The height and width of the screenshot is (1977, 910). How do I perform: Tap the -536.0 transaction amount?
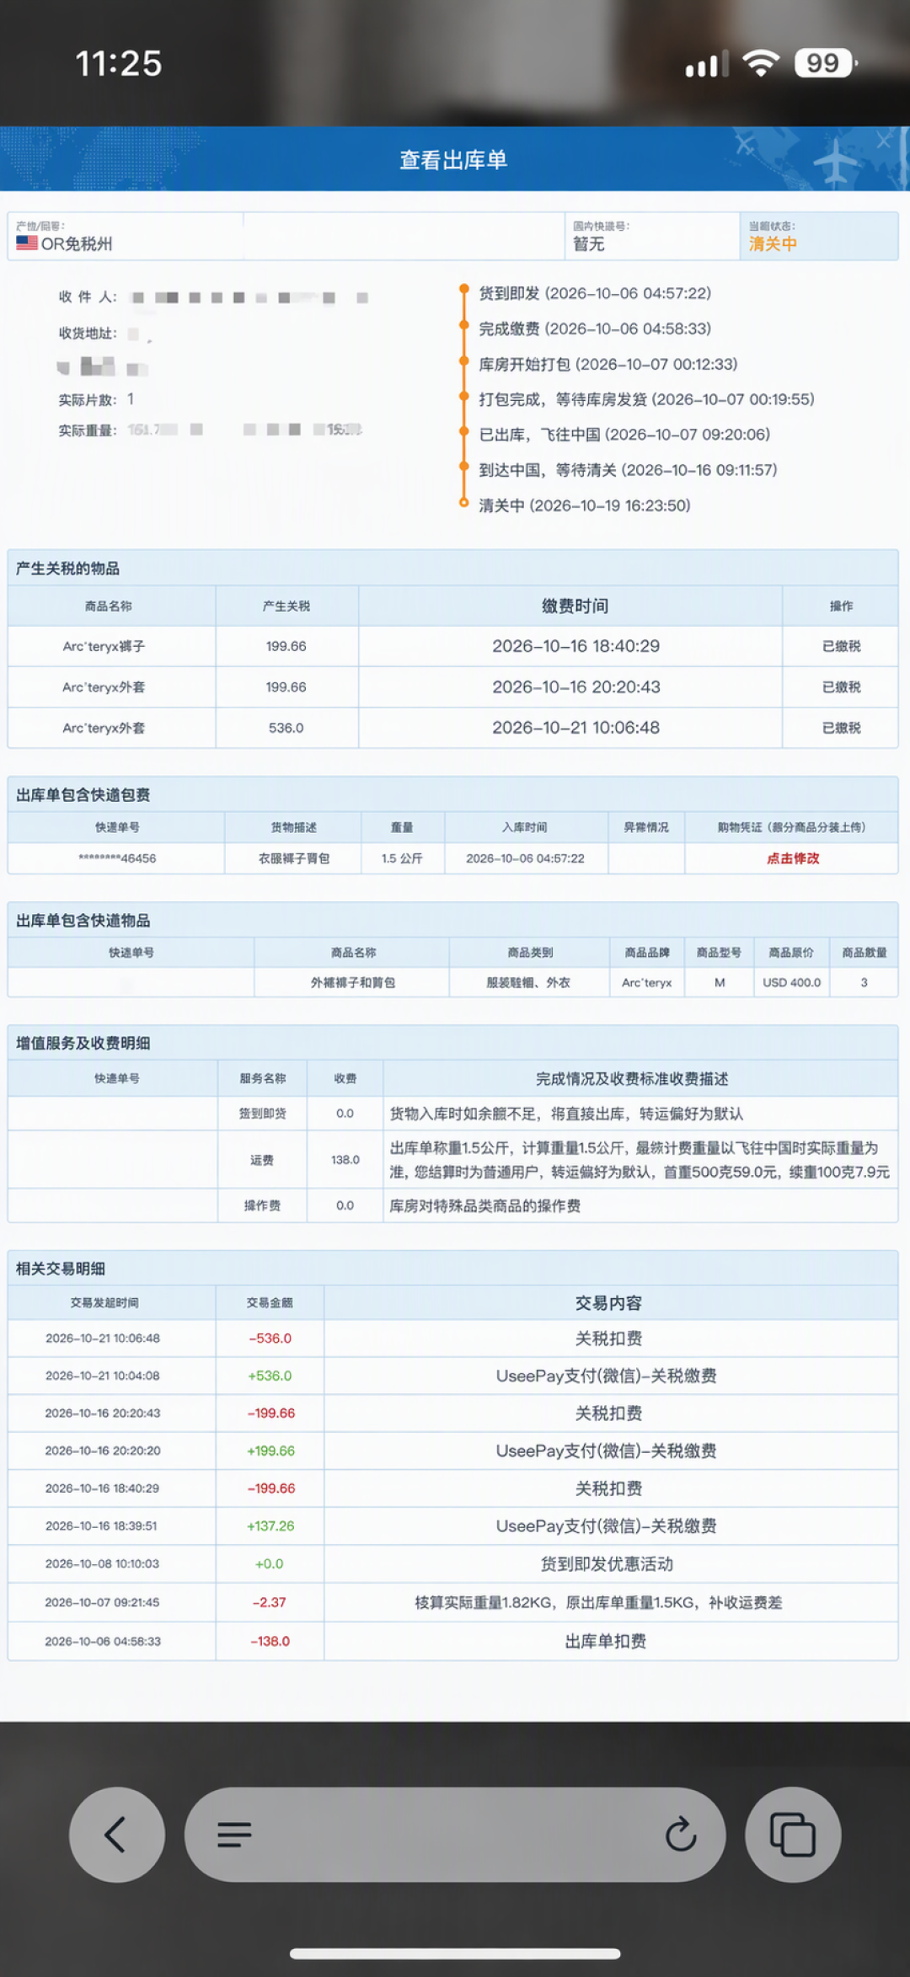(x=270, y=1338)
